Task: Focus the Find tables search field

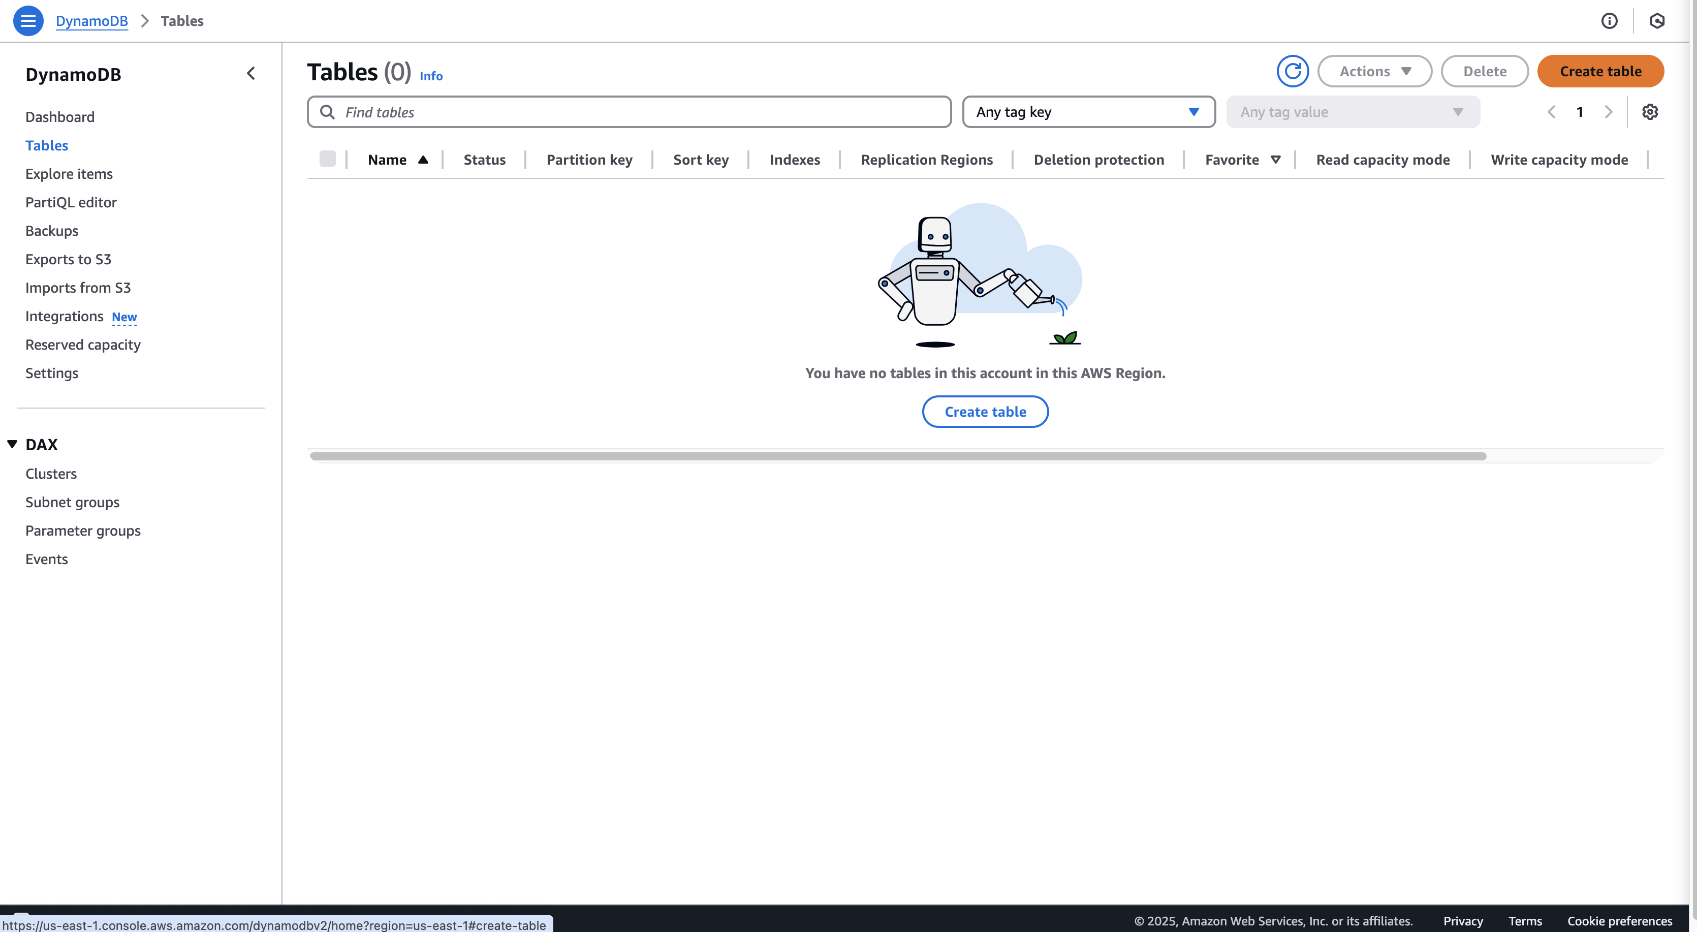Action: [x=629, y=112]
